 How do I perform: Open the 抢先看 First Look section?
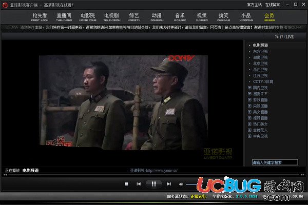tap(40, 17)
